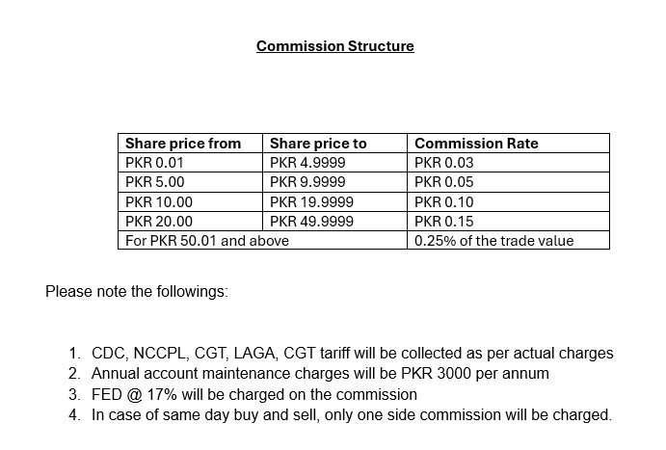Click the Please note the followings text
The height and width of the screenshot is (450, 666).
tap(137, 291)
